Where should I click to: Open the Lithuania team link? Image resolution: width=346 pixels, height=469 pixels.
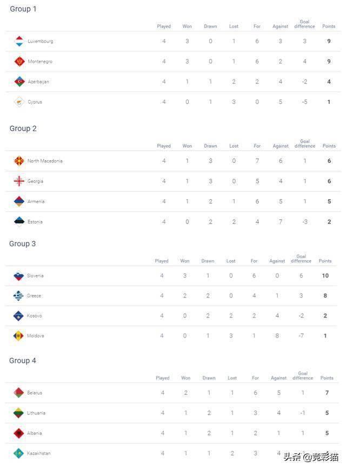(36, 413)
